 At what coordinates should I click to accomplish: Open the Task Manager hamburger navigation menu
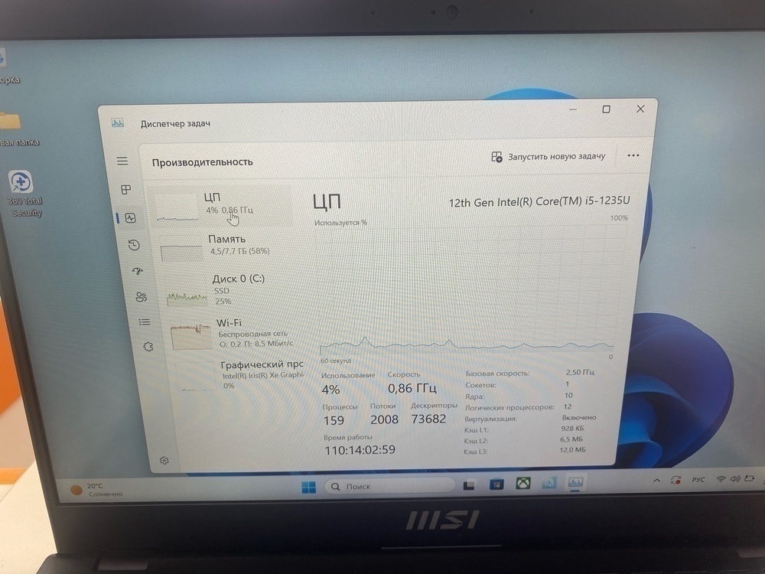tap(122, 161)
